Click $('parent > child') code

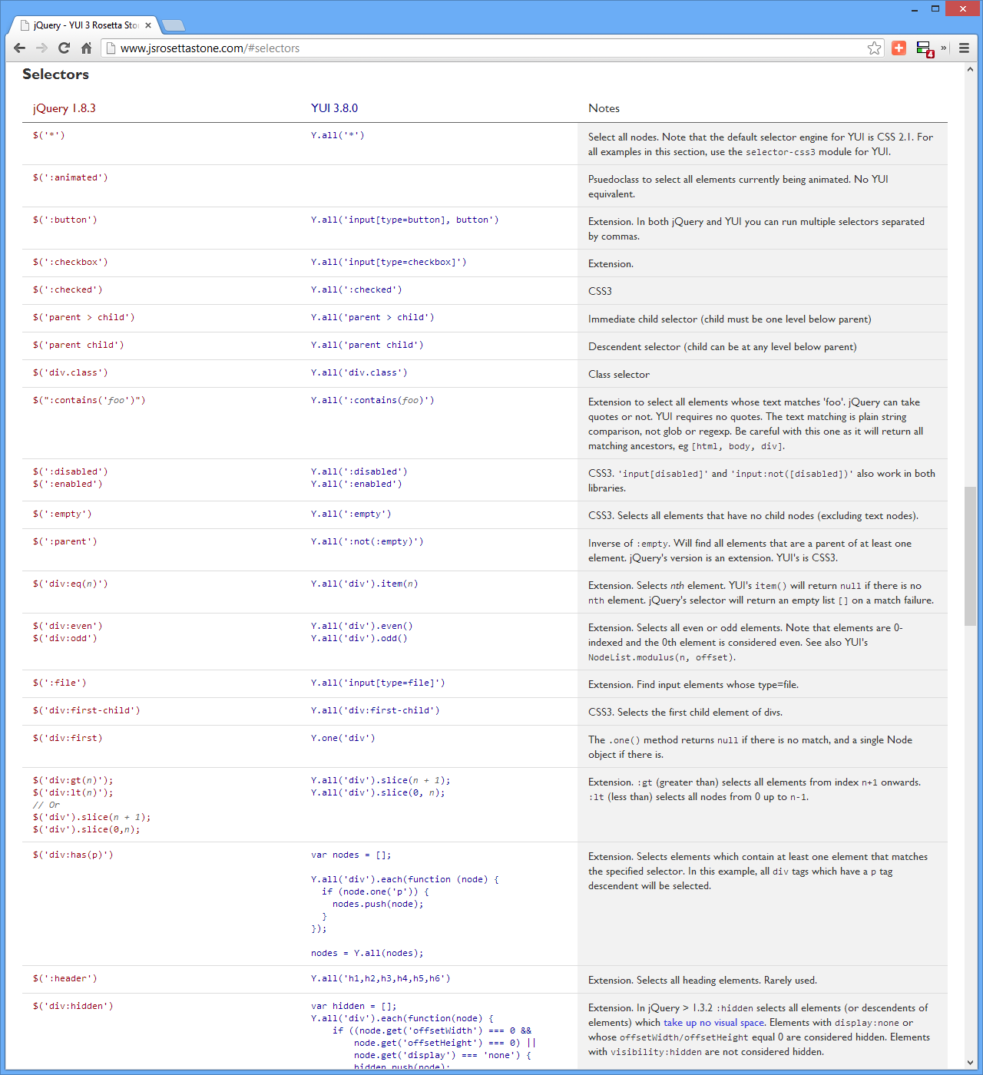[84, 317]
